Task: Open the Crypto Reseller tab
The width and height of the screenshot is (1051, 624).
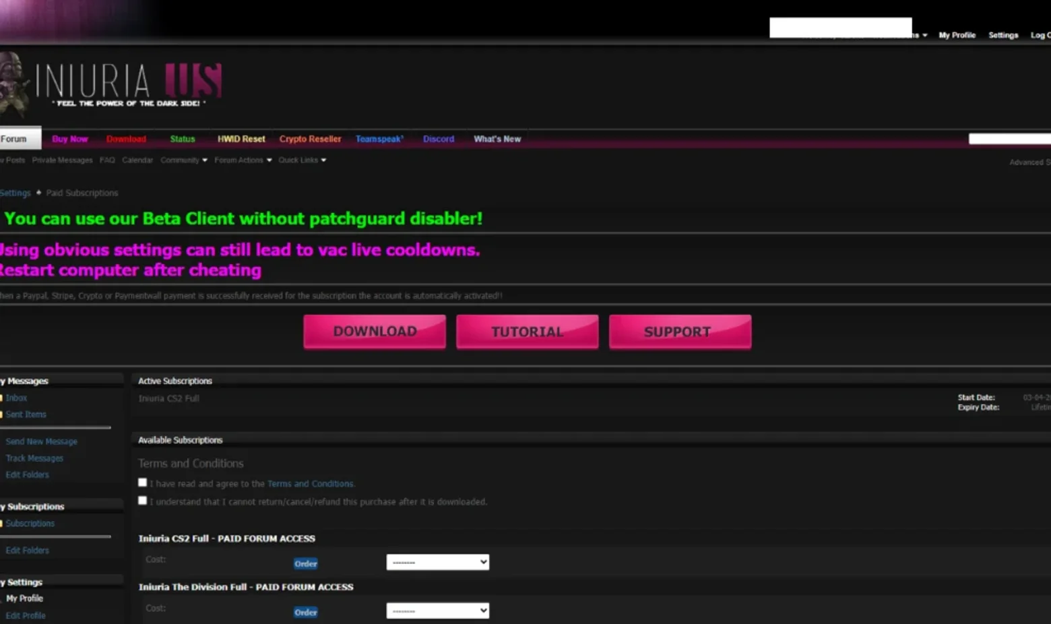Action: tap(310, 139)
